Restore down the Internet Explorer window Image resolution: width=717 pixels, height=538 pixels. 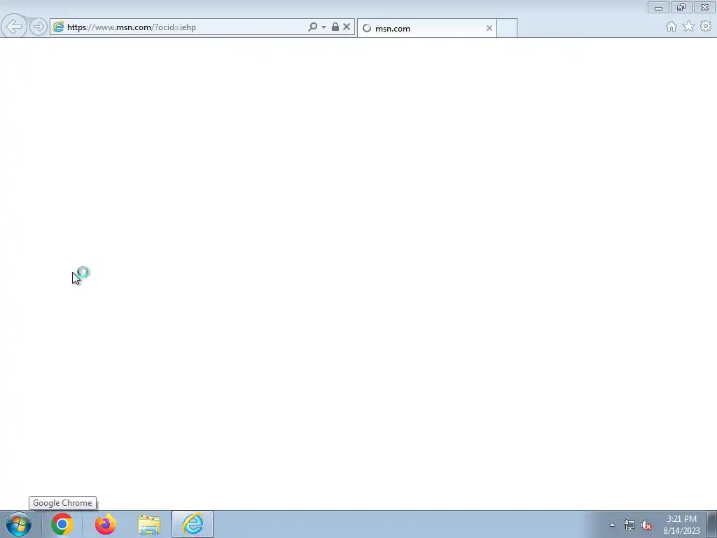coord(681,8)
